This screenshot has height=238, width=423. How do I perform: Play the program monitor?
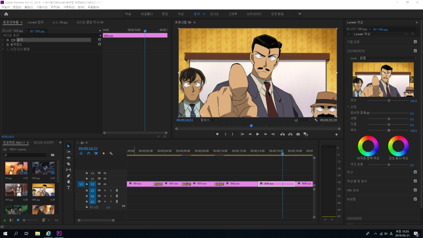pyautogui.click(x=258, y=134)
